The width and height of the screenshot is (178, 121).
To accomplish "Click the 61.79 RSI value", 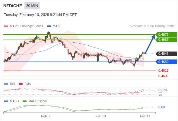I will (x=162, y=90).
